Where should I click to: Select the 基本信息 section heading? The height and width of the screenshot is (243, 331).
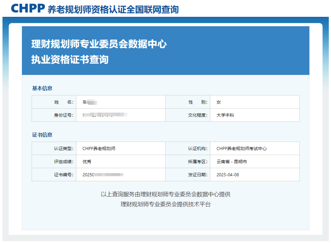[42, 88]
